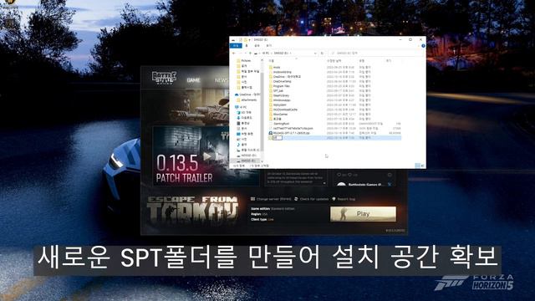Open the File tab in Explorer ribbon
Image resolution: width=535 pixels, height=301 pixels.
pyautogui.click(x=236, y=46)
